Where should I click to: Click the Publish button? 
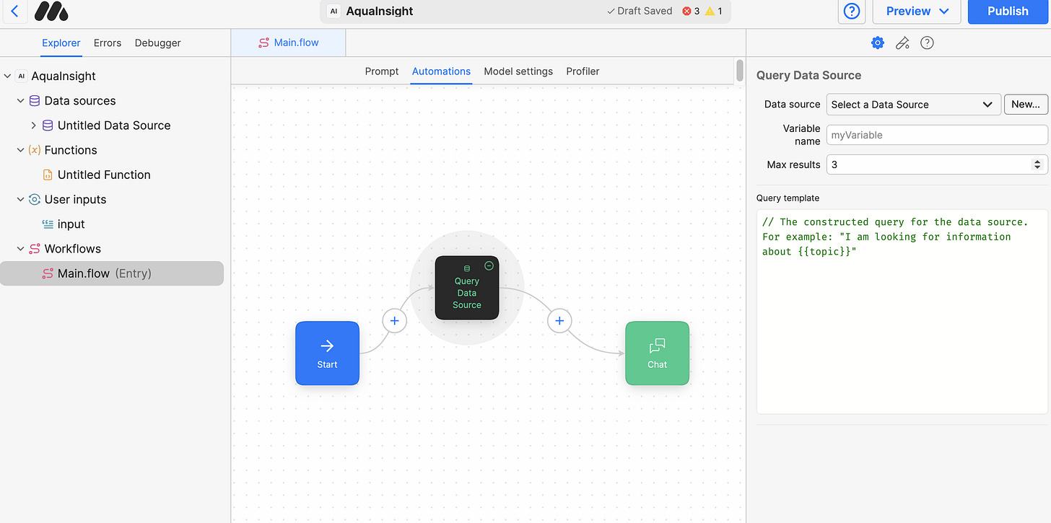pos(1008,12)
